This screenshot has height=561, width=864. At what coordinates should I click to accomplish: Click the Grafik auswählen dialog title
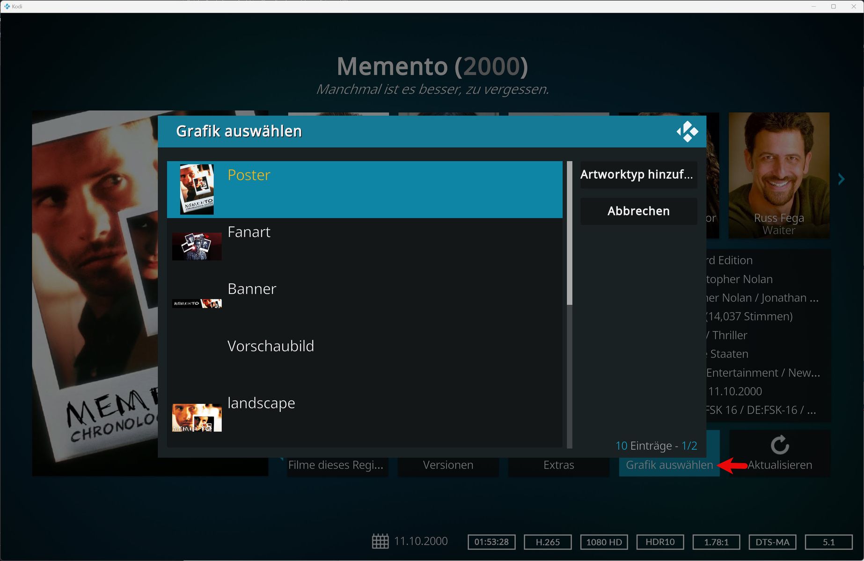[x=239, y=131]
